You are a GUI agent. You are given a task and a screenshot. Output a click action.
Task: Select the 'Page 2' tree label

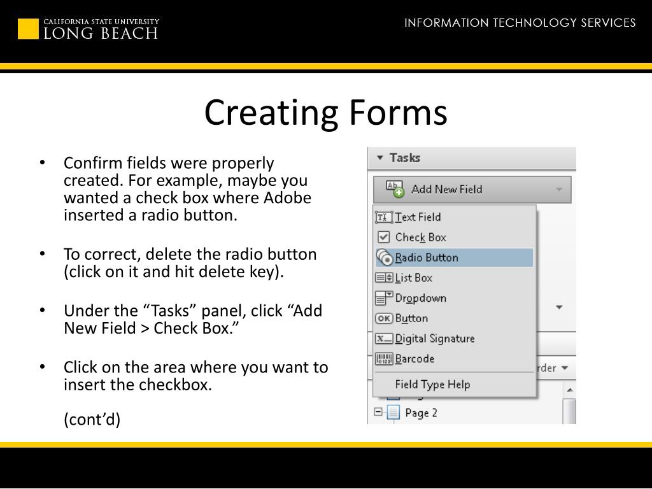(x=422, y=413)
